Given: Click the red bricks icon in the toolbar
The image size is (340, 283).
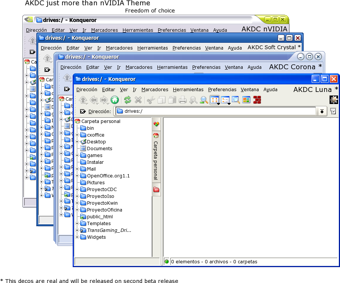Looking at the screenshot, I should pyautogui.click(x=257, y=100).
